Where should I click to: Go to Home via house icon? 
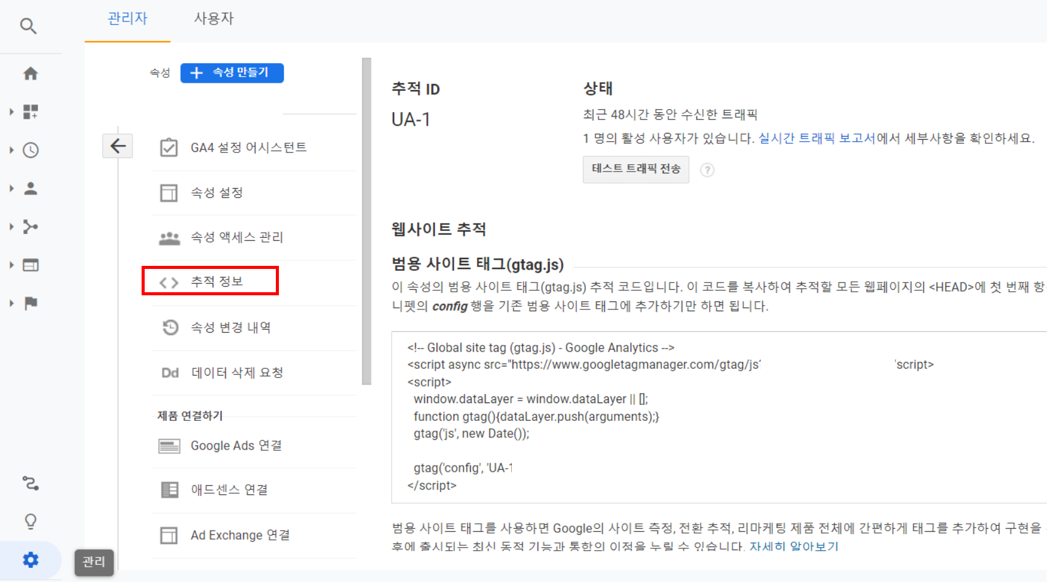point(31,74)
